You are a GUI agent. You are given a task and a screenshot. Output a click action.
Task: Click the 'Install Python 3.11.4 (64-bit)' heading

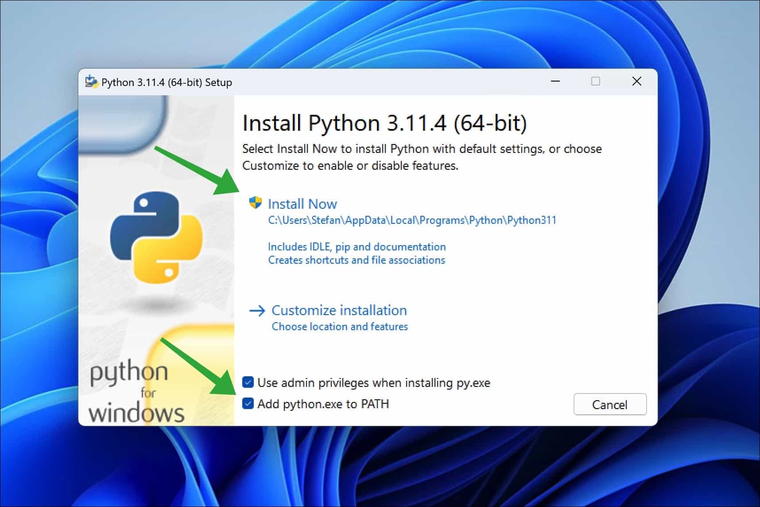[x=384, y=123]
